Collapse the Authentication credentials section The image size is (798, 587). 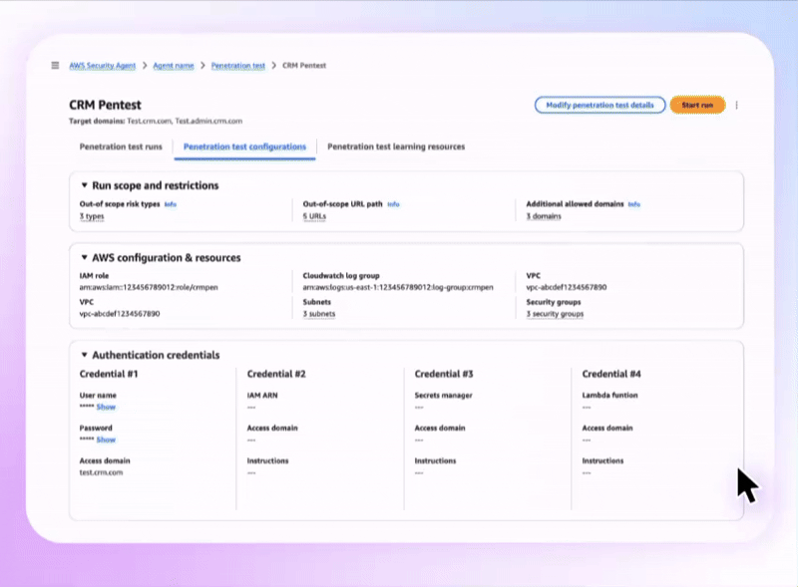tap(84, 355)
